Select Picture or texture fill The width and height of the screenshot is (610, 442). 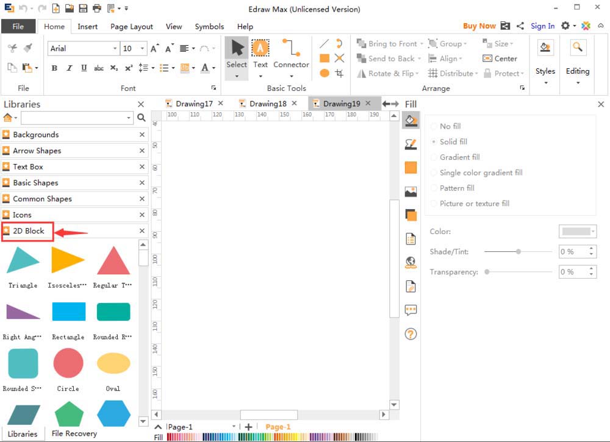pos(470,203)
